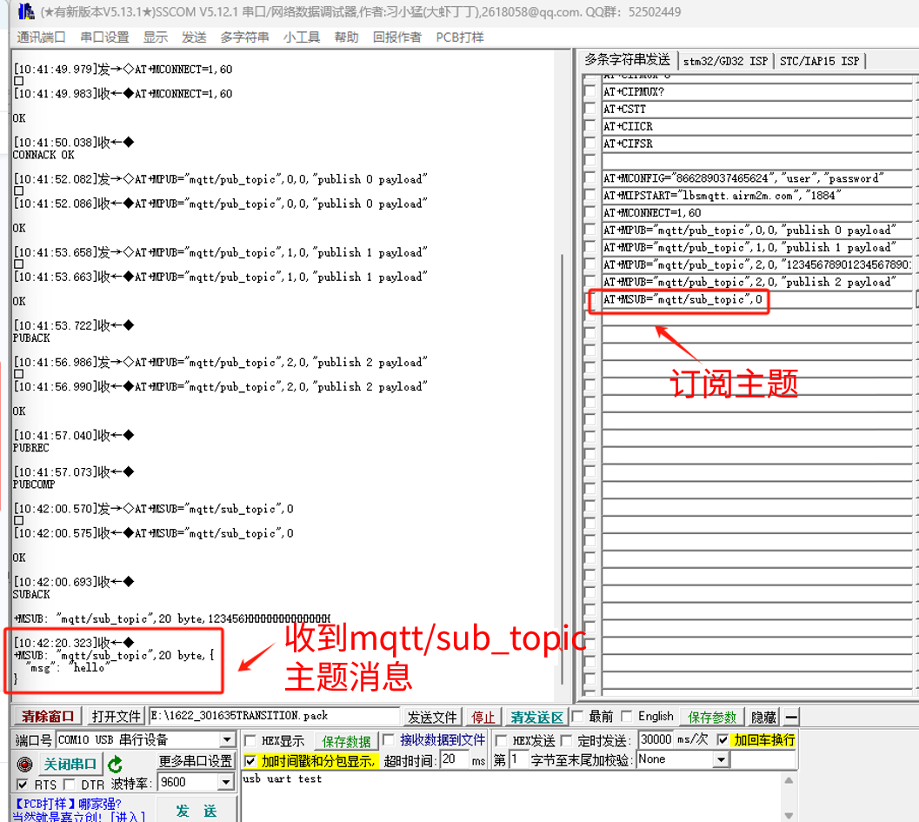Click the file path field E:\1622_301635TRANSITION.pack
Viewport: 919px width, 822px height.
[274, 716]
